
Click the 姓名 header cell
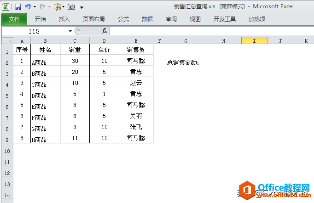pyautogui.click(x=46, y=50)
